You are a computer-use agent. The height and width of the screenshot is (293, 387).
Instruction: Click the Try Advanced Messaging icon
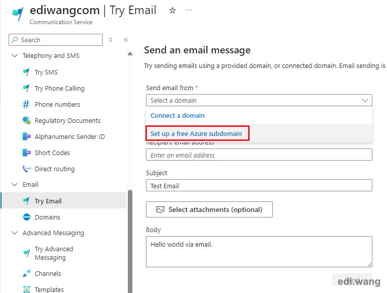pos(26,253)
